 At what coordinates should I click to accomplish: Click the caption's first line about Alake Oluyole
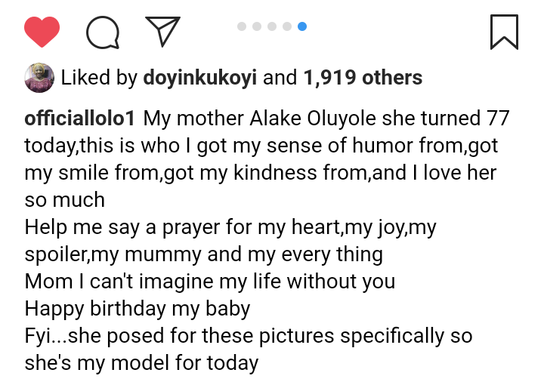click(325, 119)
